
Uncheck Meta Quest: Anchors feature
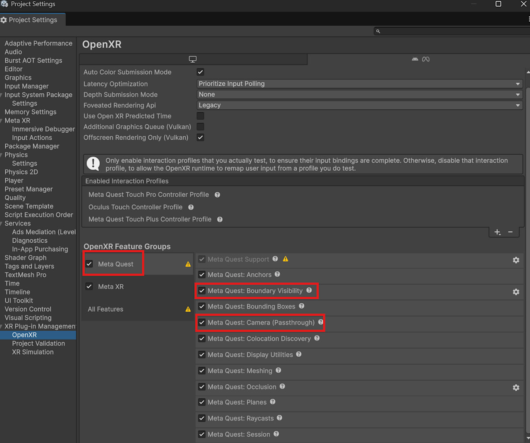click(x=202, y=275)
